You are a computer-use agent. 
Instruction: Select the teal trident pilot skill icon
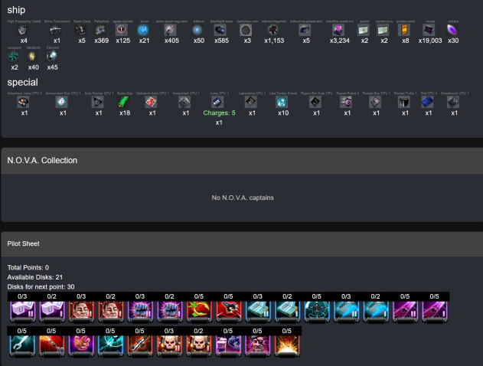click(x=110, y=346)
